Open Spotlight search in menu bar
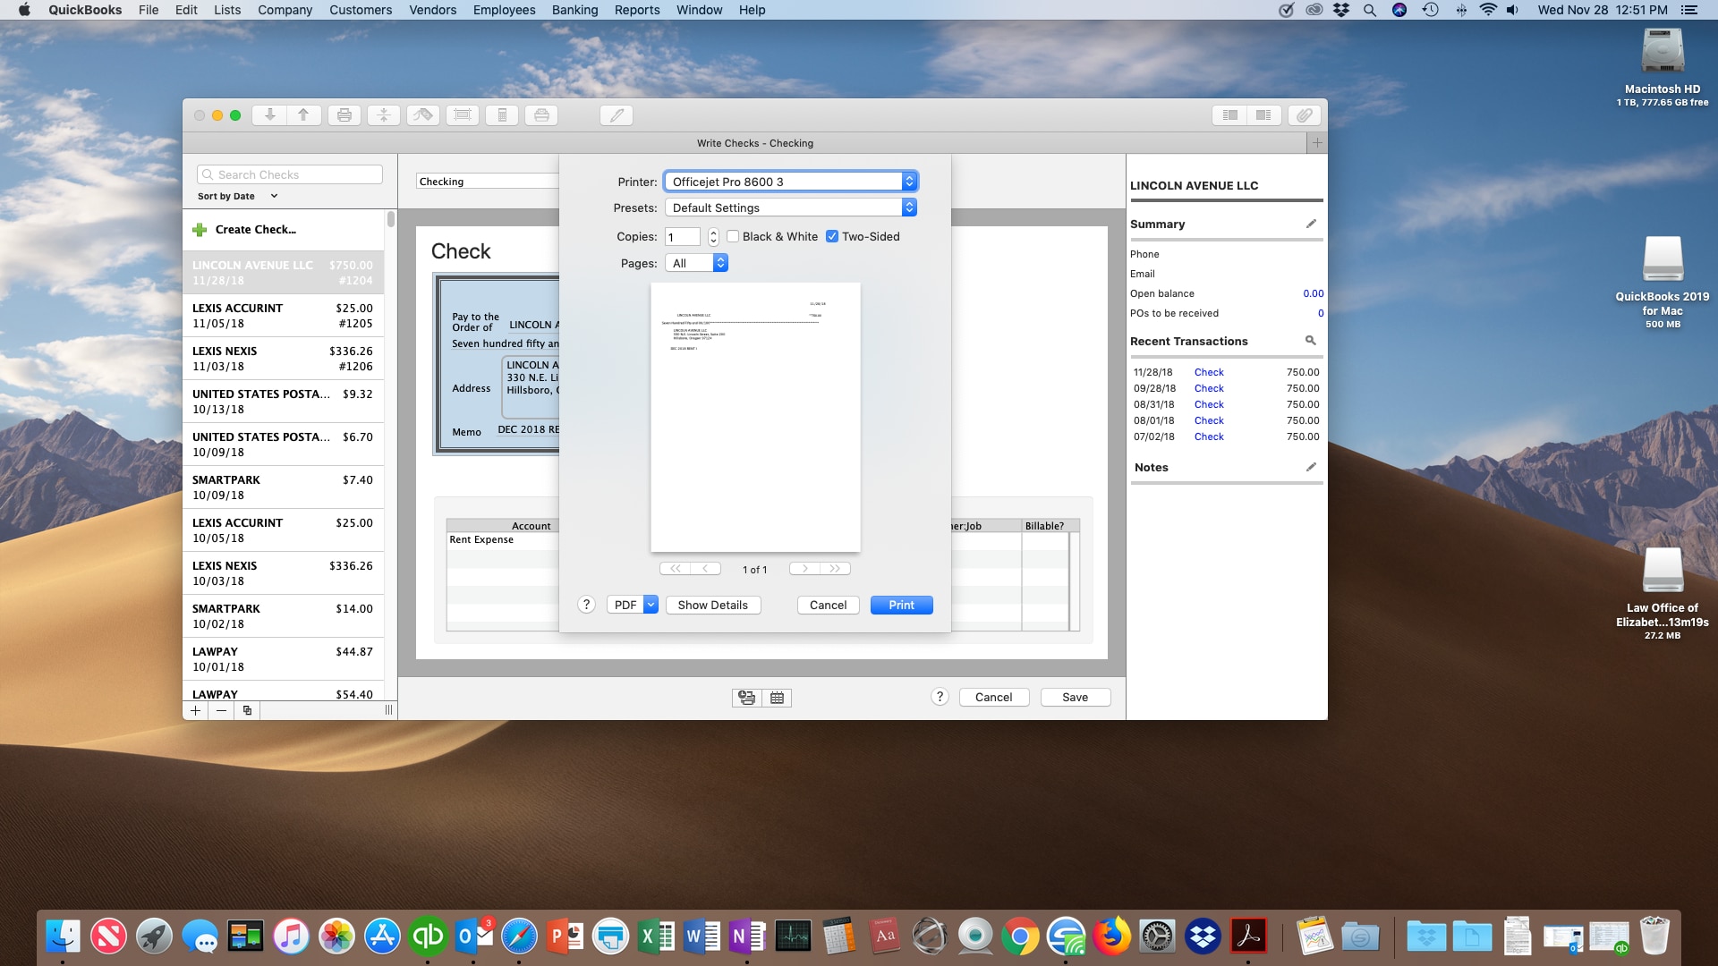 1369,10
